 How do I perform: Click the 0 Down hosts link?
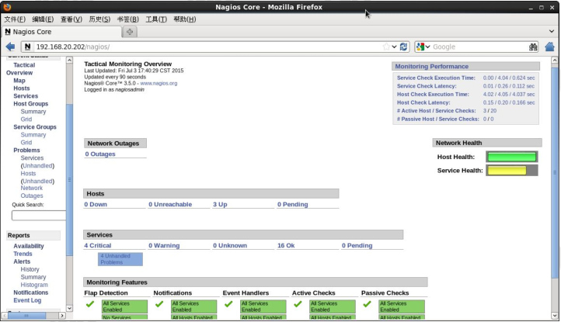coord(96,204)
